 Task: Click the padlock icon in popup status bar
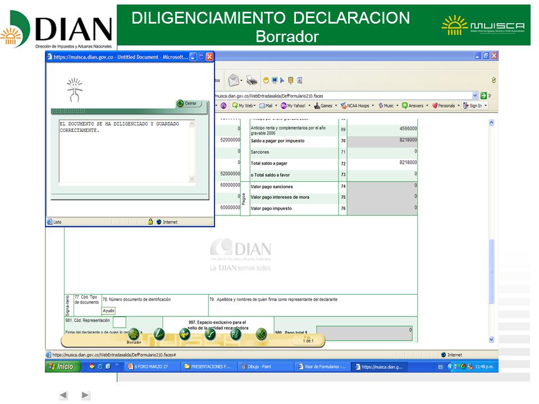150,222
